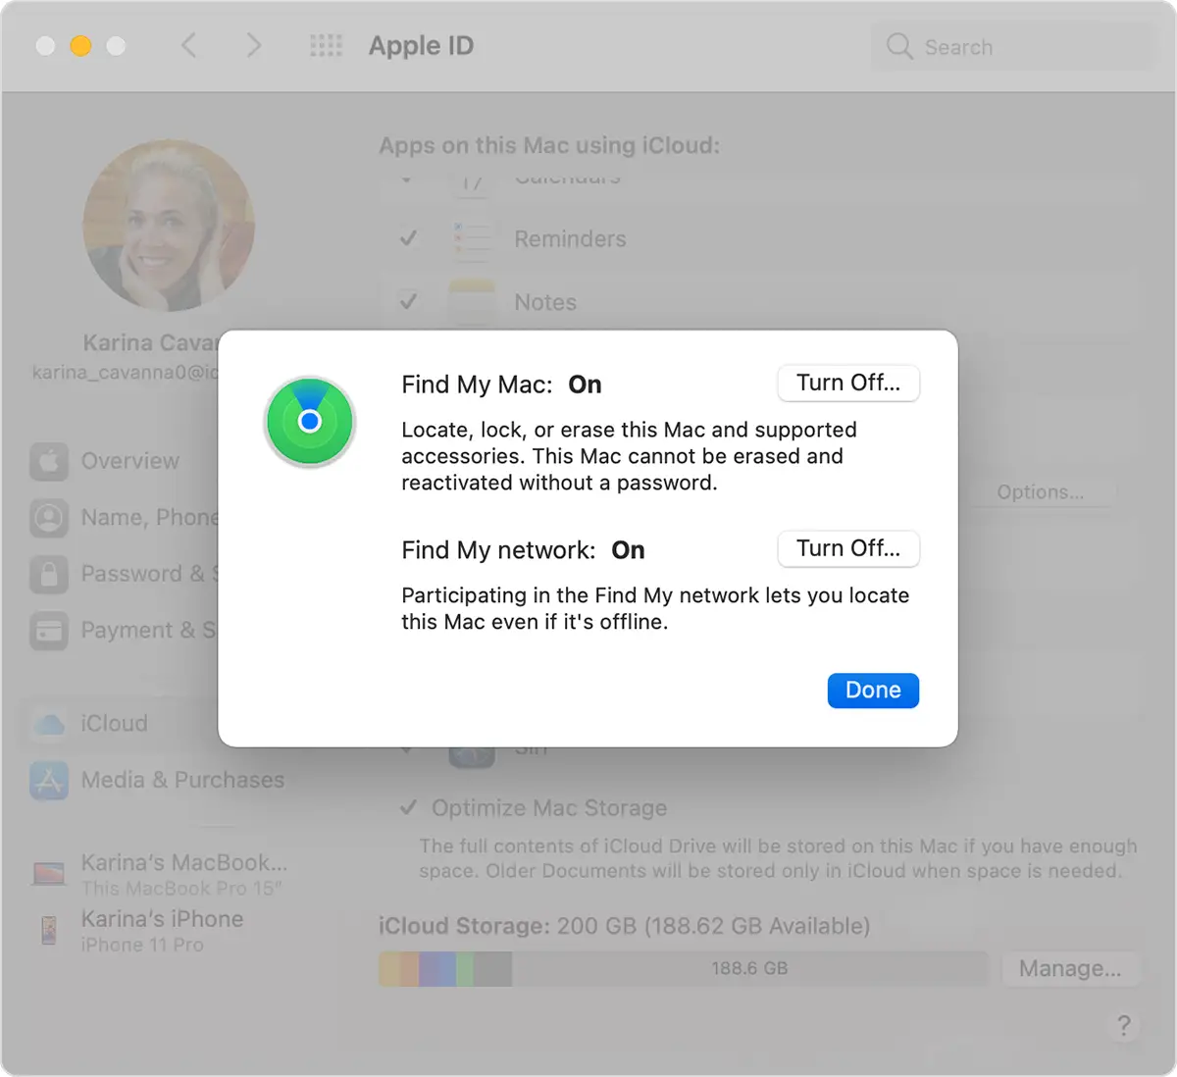1177x1077 pixels.
Task: Open Password & Security sidebar item
Action: pos(123,574)
